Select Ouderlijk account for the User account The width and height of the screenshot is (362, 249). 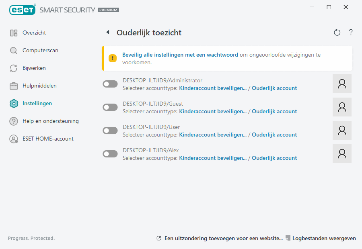(274, 135)
